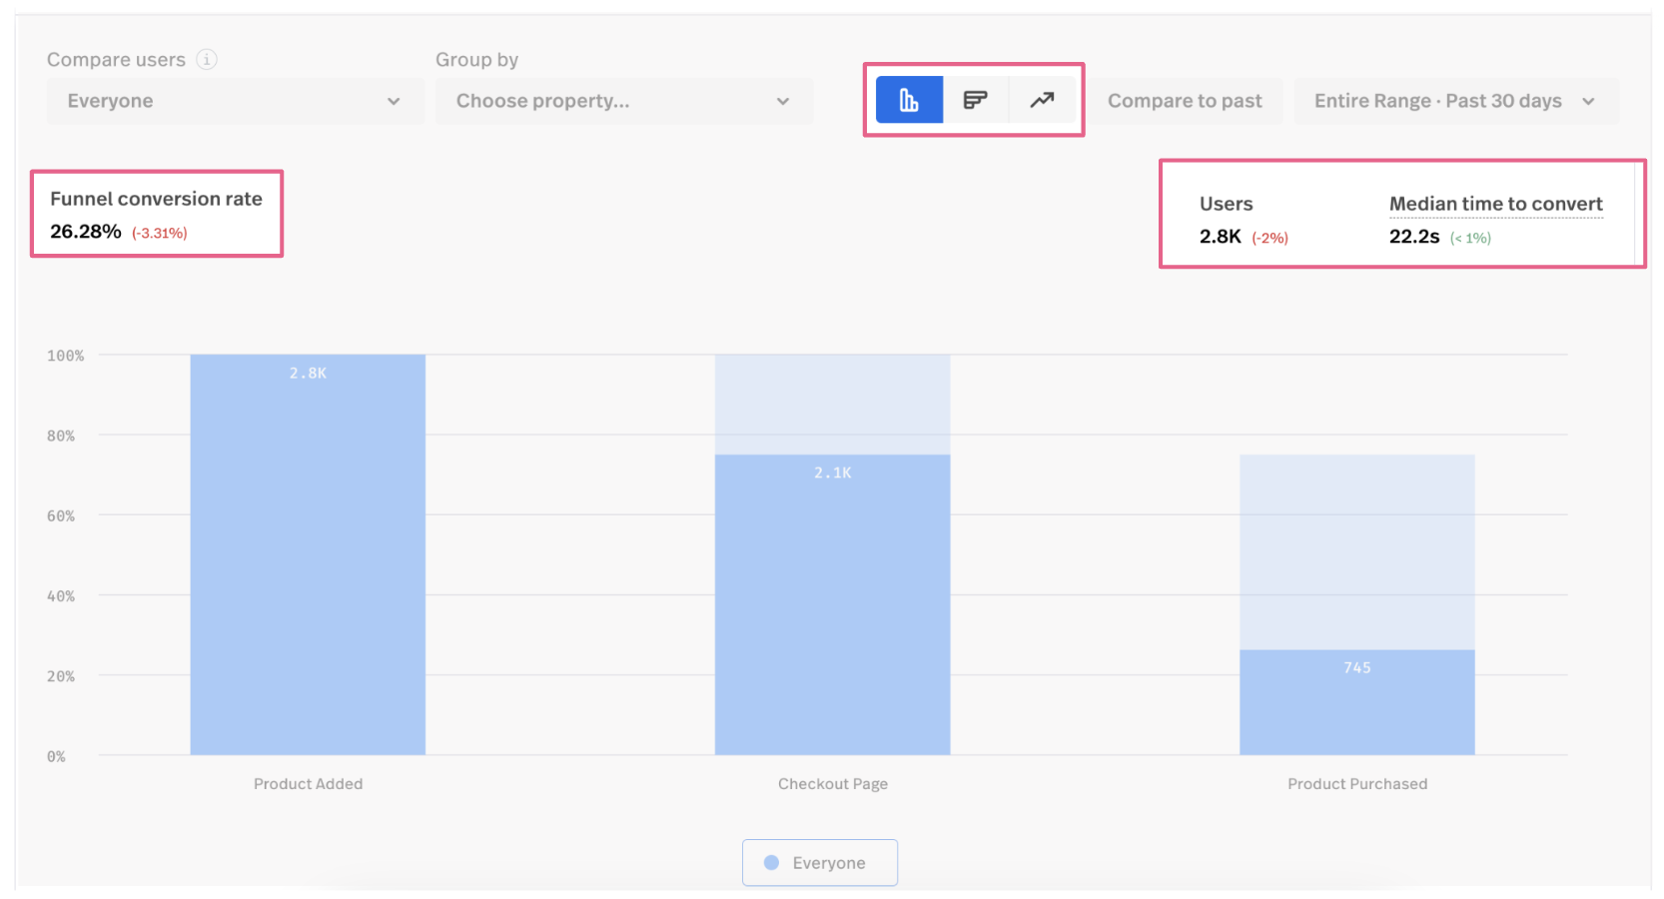Click the Median time to convert label
Screen dimensions: 1664x899
[1495, 204]
